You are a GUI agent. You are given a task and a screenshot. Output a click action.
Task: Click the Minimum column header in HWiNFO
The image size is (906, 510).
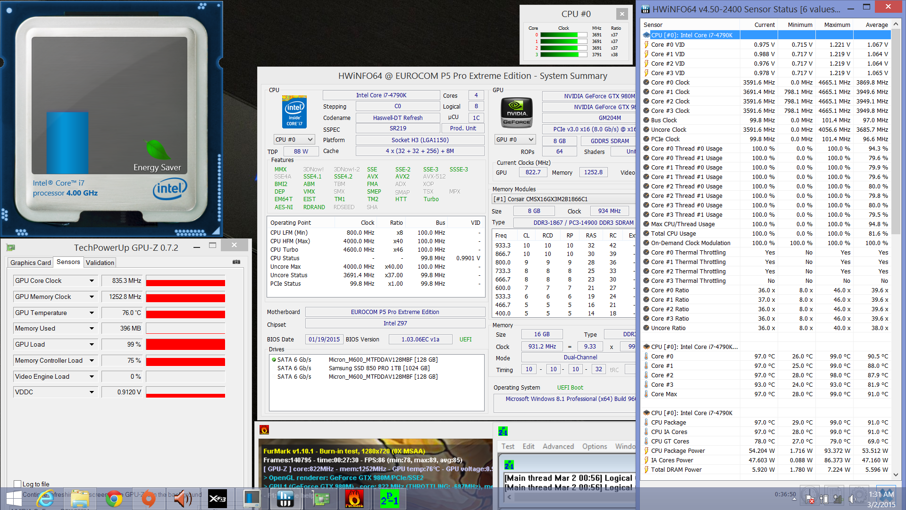pos(797,25)
